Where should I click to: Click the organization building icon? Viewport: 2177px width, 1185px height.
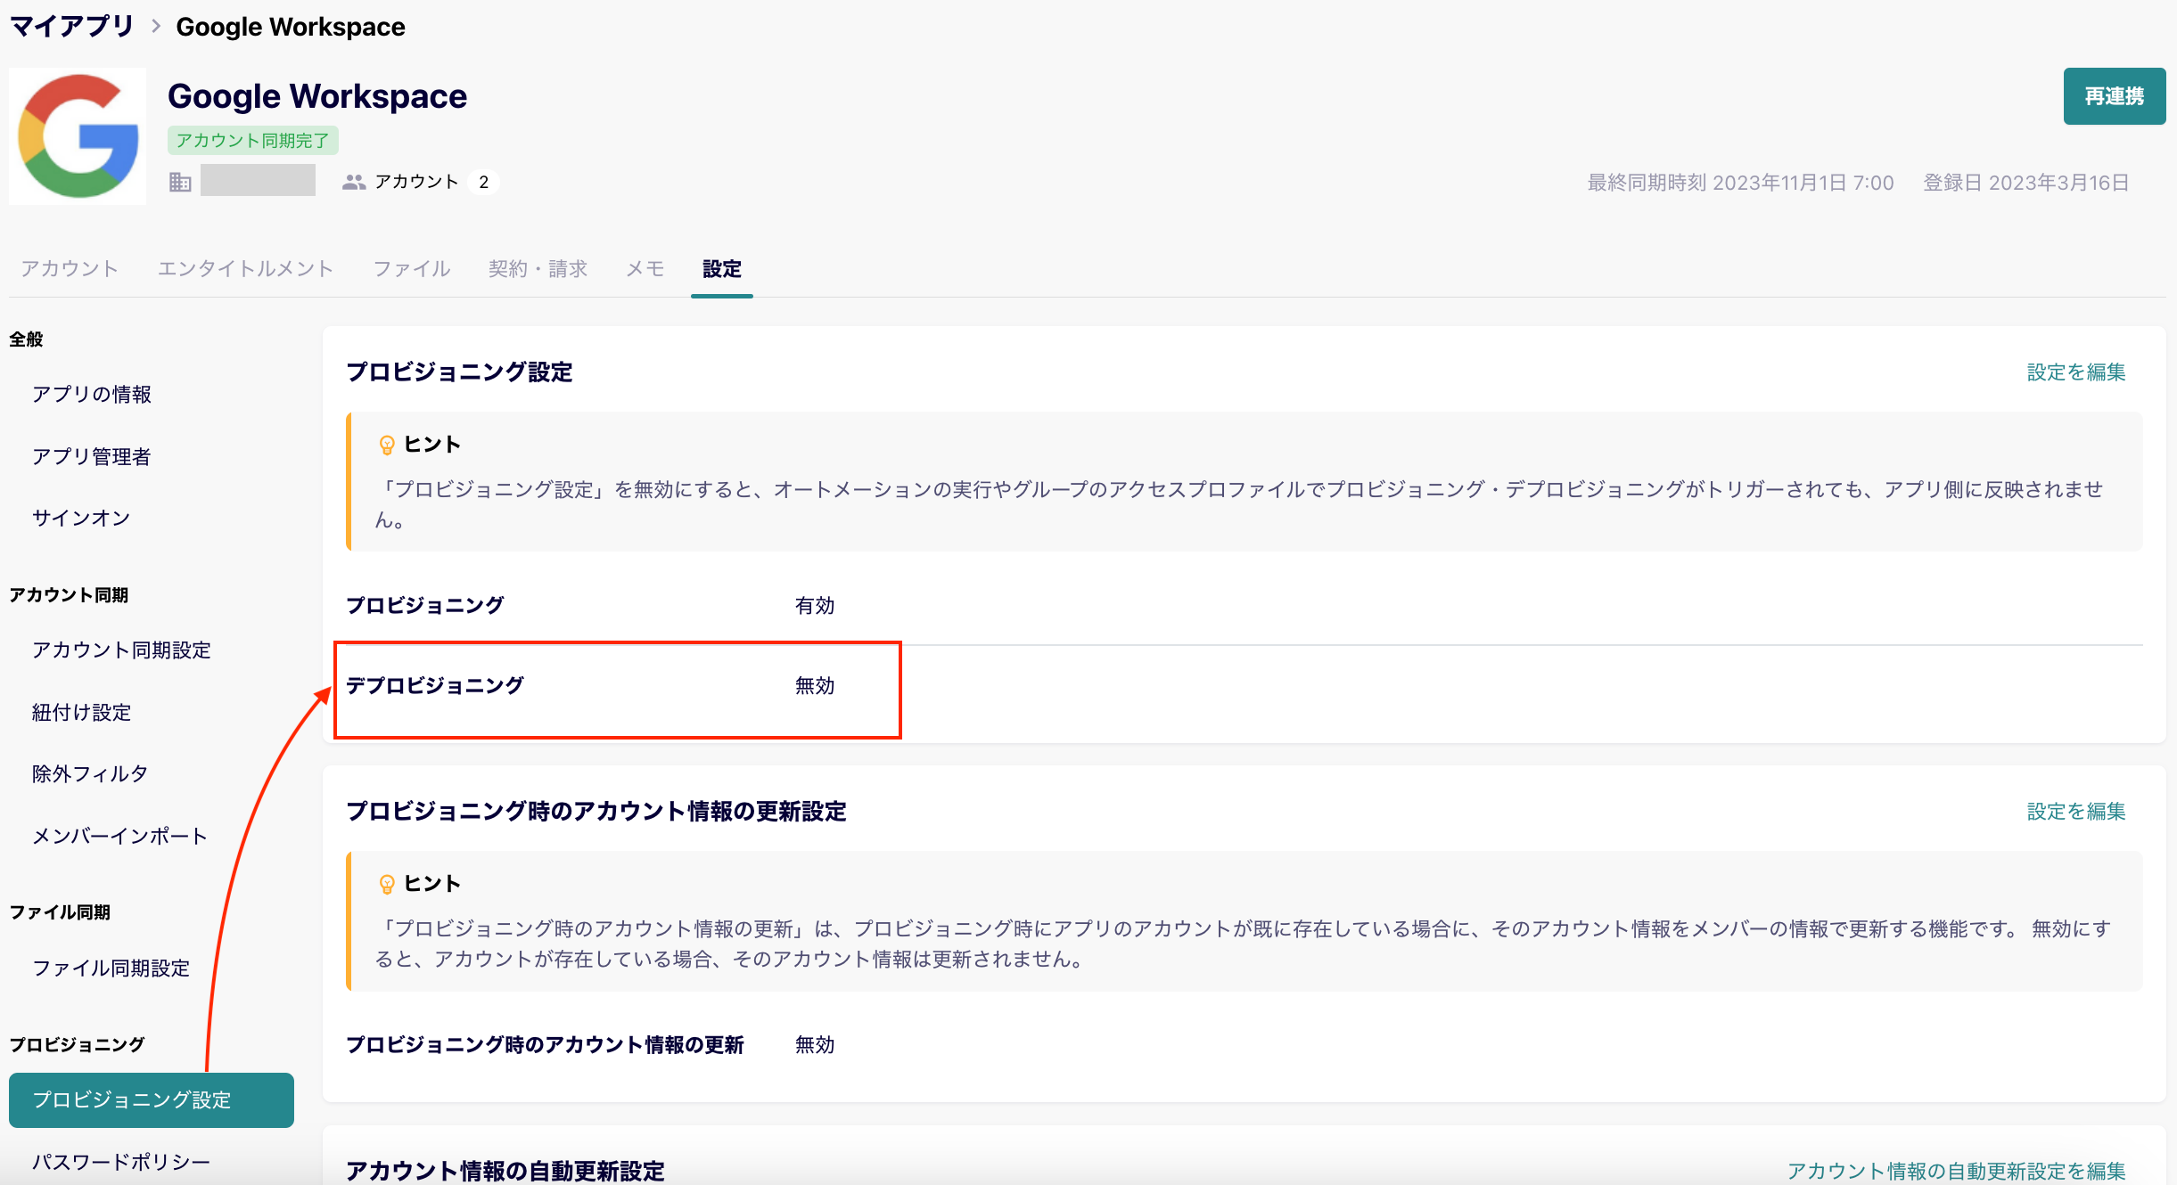click(x=180, y=182)
